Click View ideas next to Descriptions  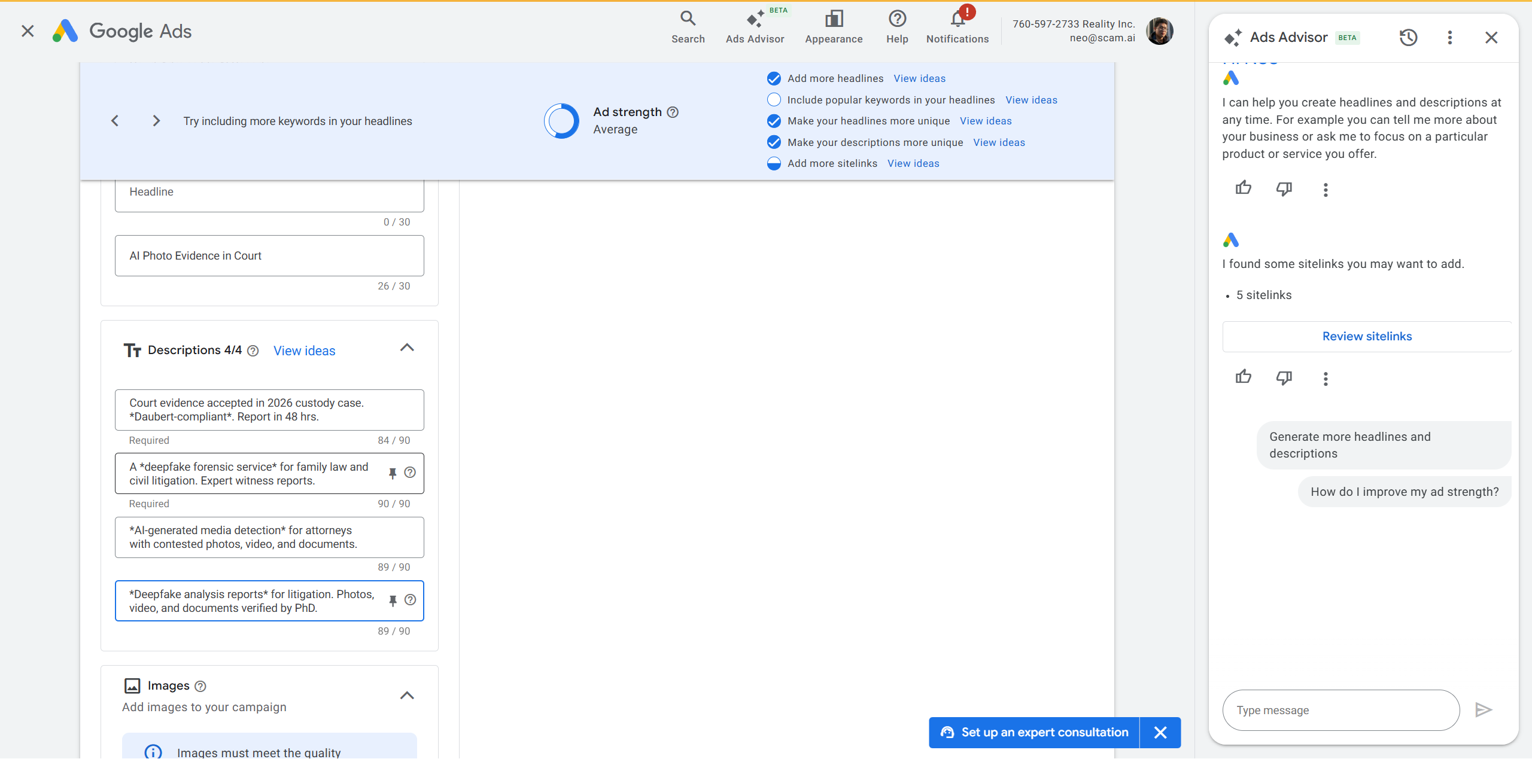point(304,351)
